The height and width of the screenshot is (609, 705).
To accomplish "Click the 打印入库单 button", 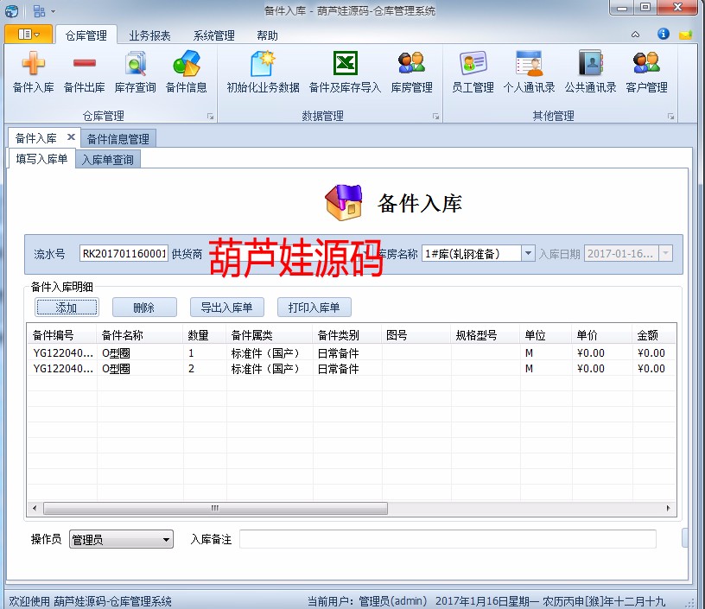I will coord(314,308).
